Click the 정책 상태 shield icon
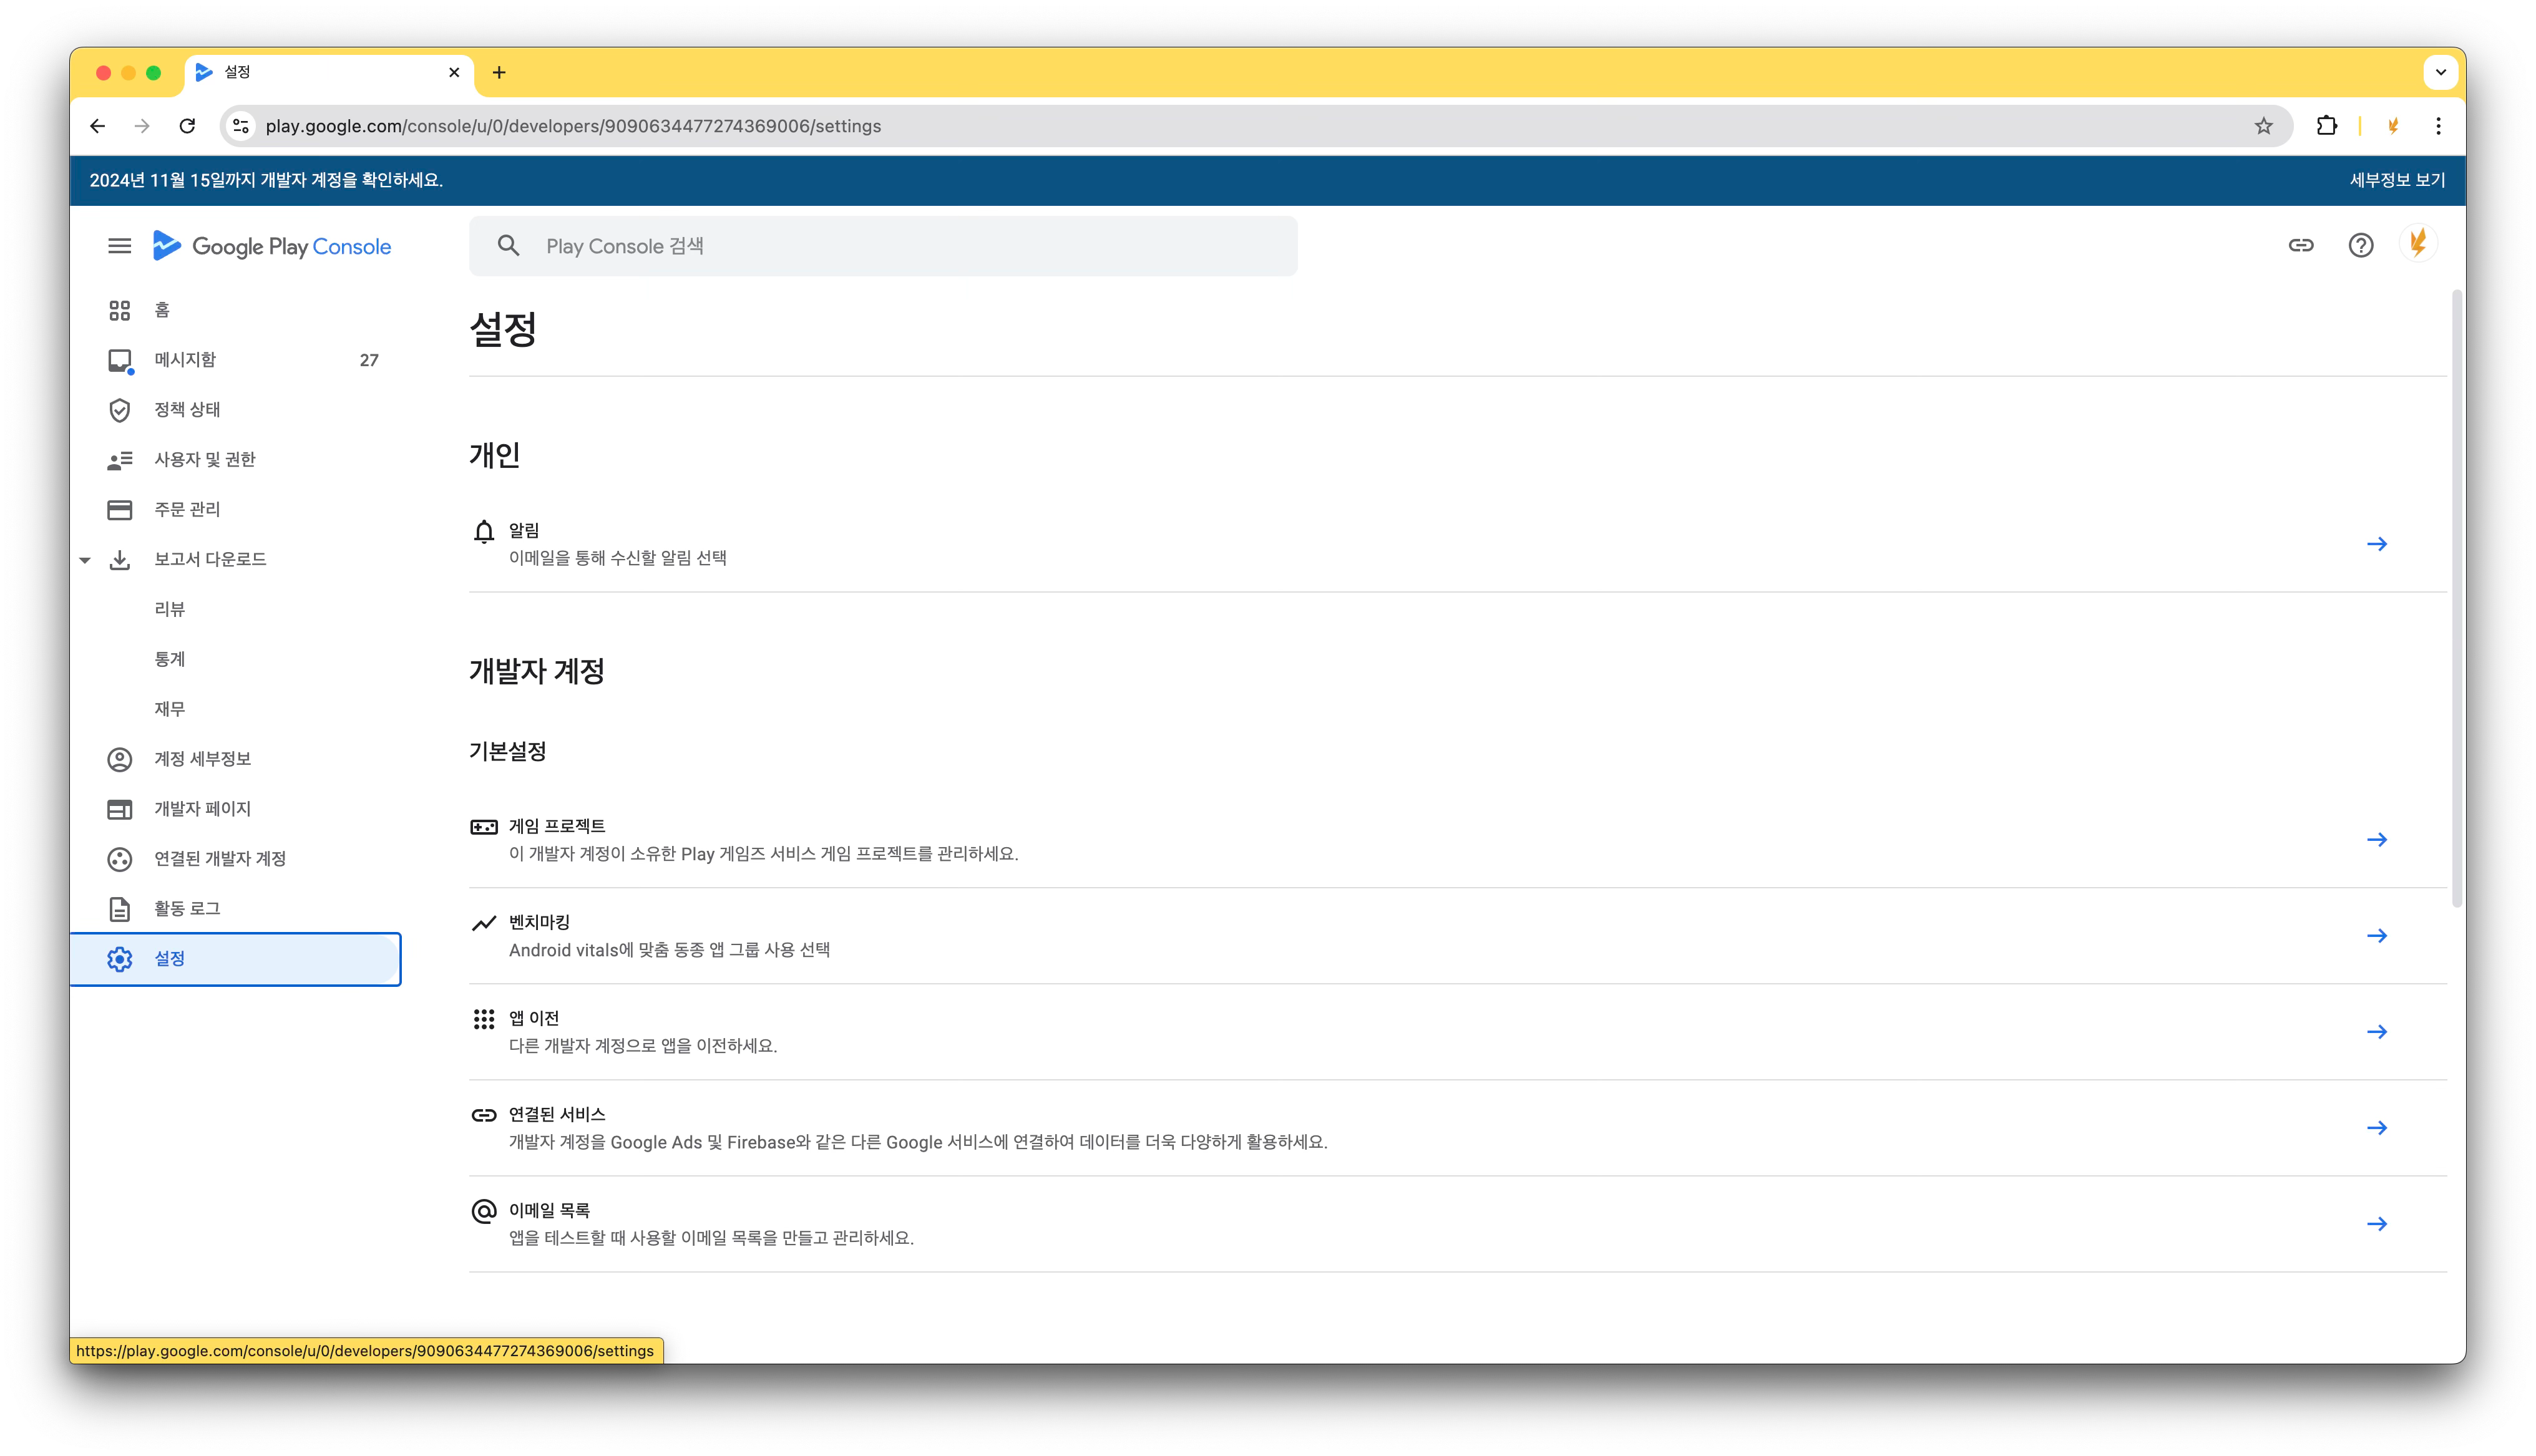 coord(119,410)
